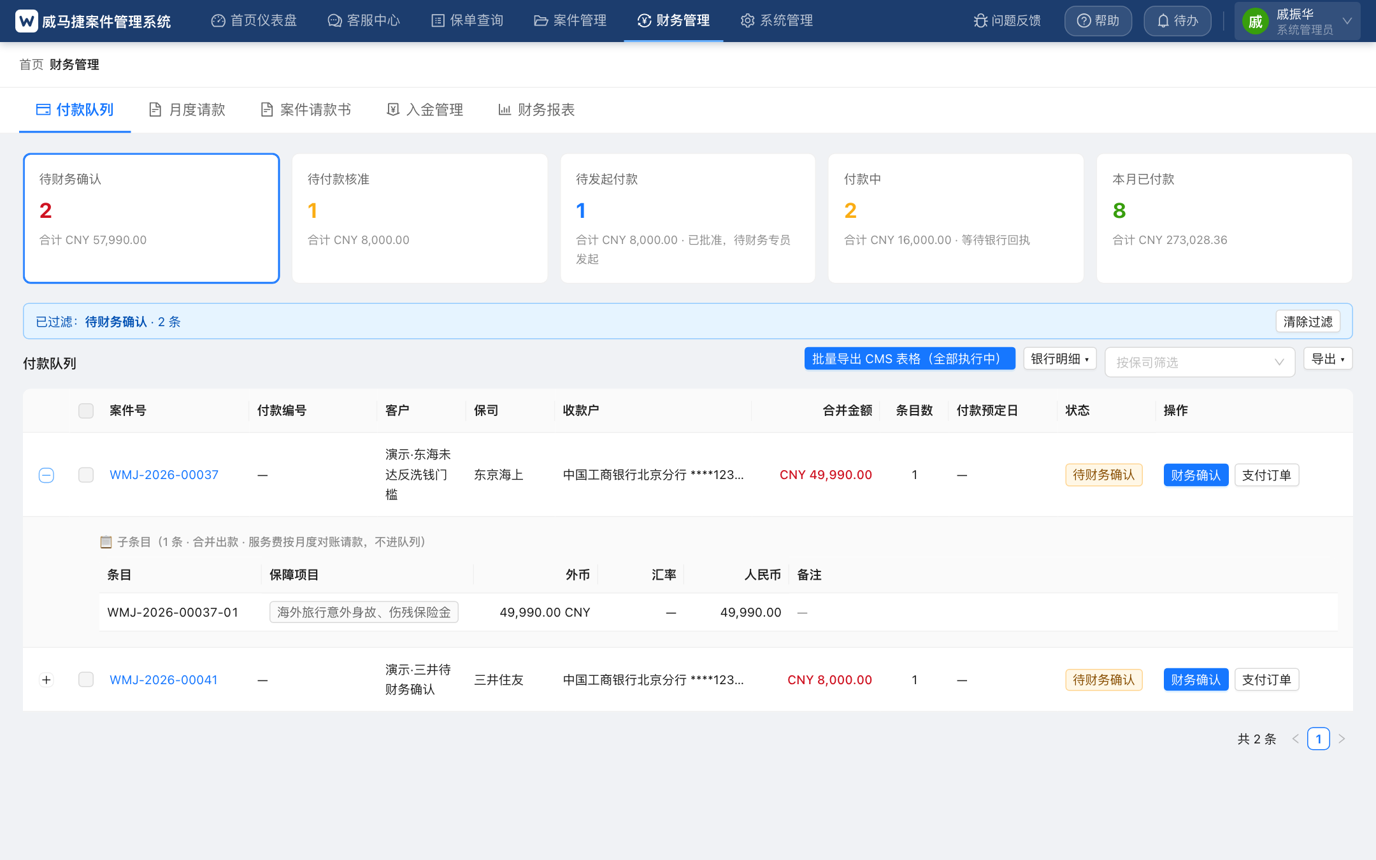
Task: Select the 待付款核准 summary card
Action: click(x=420, y=218)
